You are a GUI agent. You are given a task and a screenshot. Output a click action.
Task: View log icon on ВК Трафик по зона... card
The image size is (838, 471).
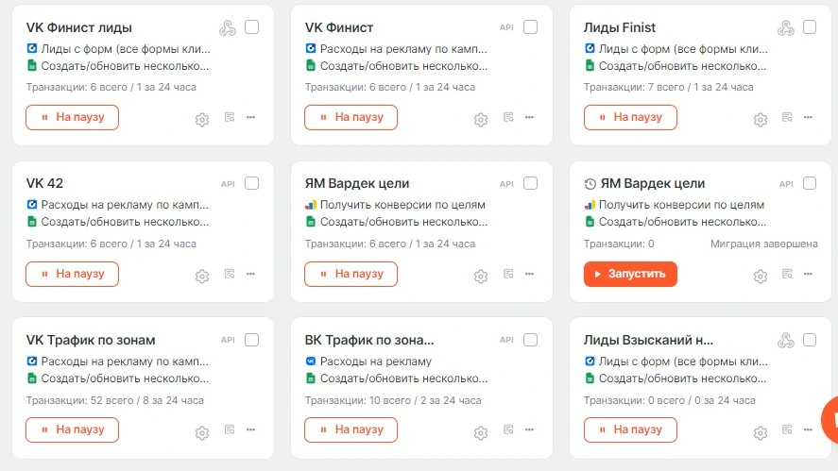(509, 429)
